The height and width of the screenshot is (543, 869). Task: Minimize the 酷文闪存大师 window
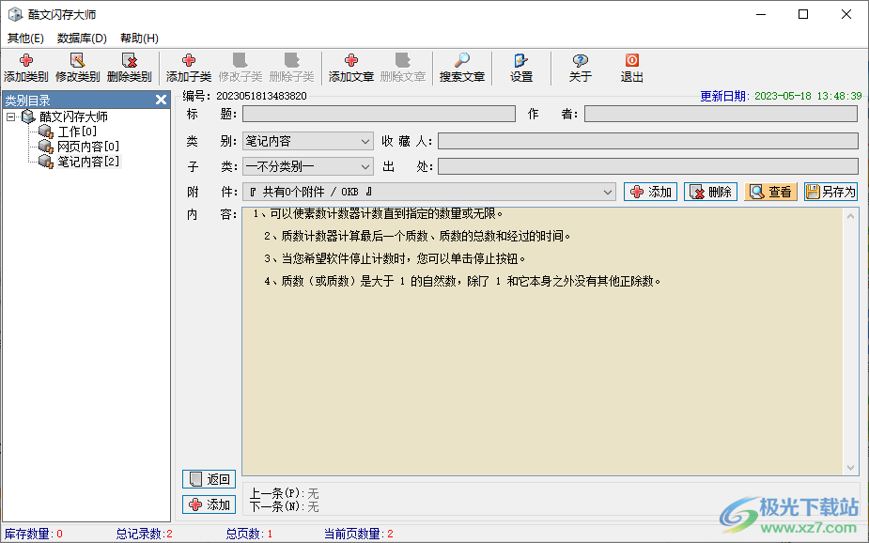(x=761, y=14)
